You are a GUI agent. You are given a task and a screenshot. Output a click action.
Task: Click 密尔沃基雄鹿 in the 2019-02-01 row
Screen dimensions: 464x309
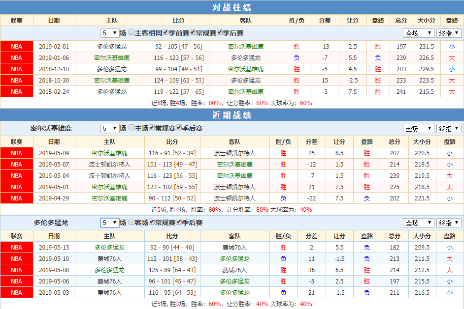(x=246, y=47)
